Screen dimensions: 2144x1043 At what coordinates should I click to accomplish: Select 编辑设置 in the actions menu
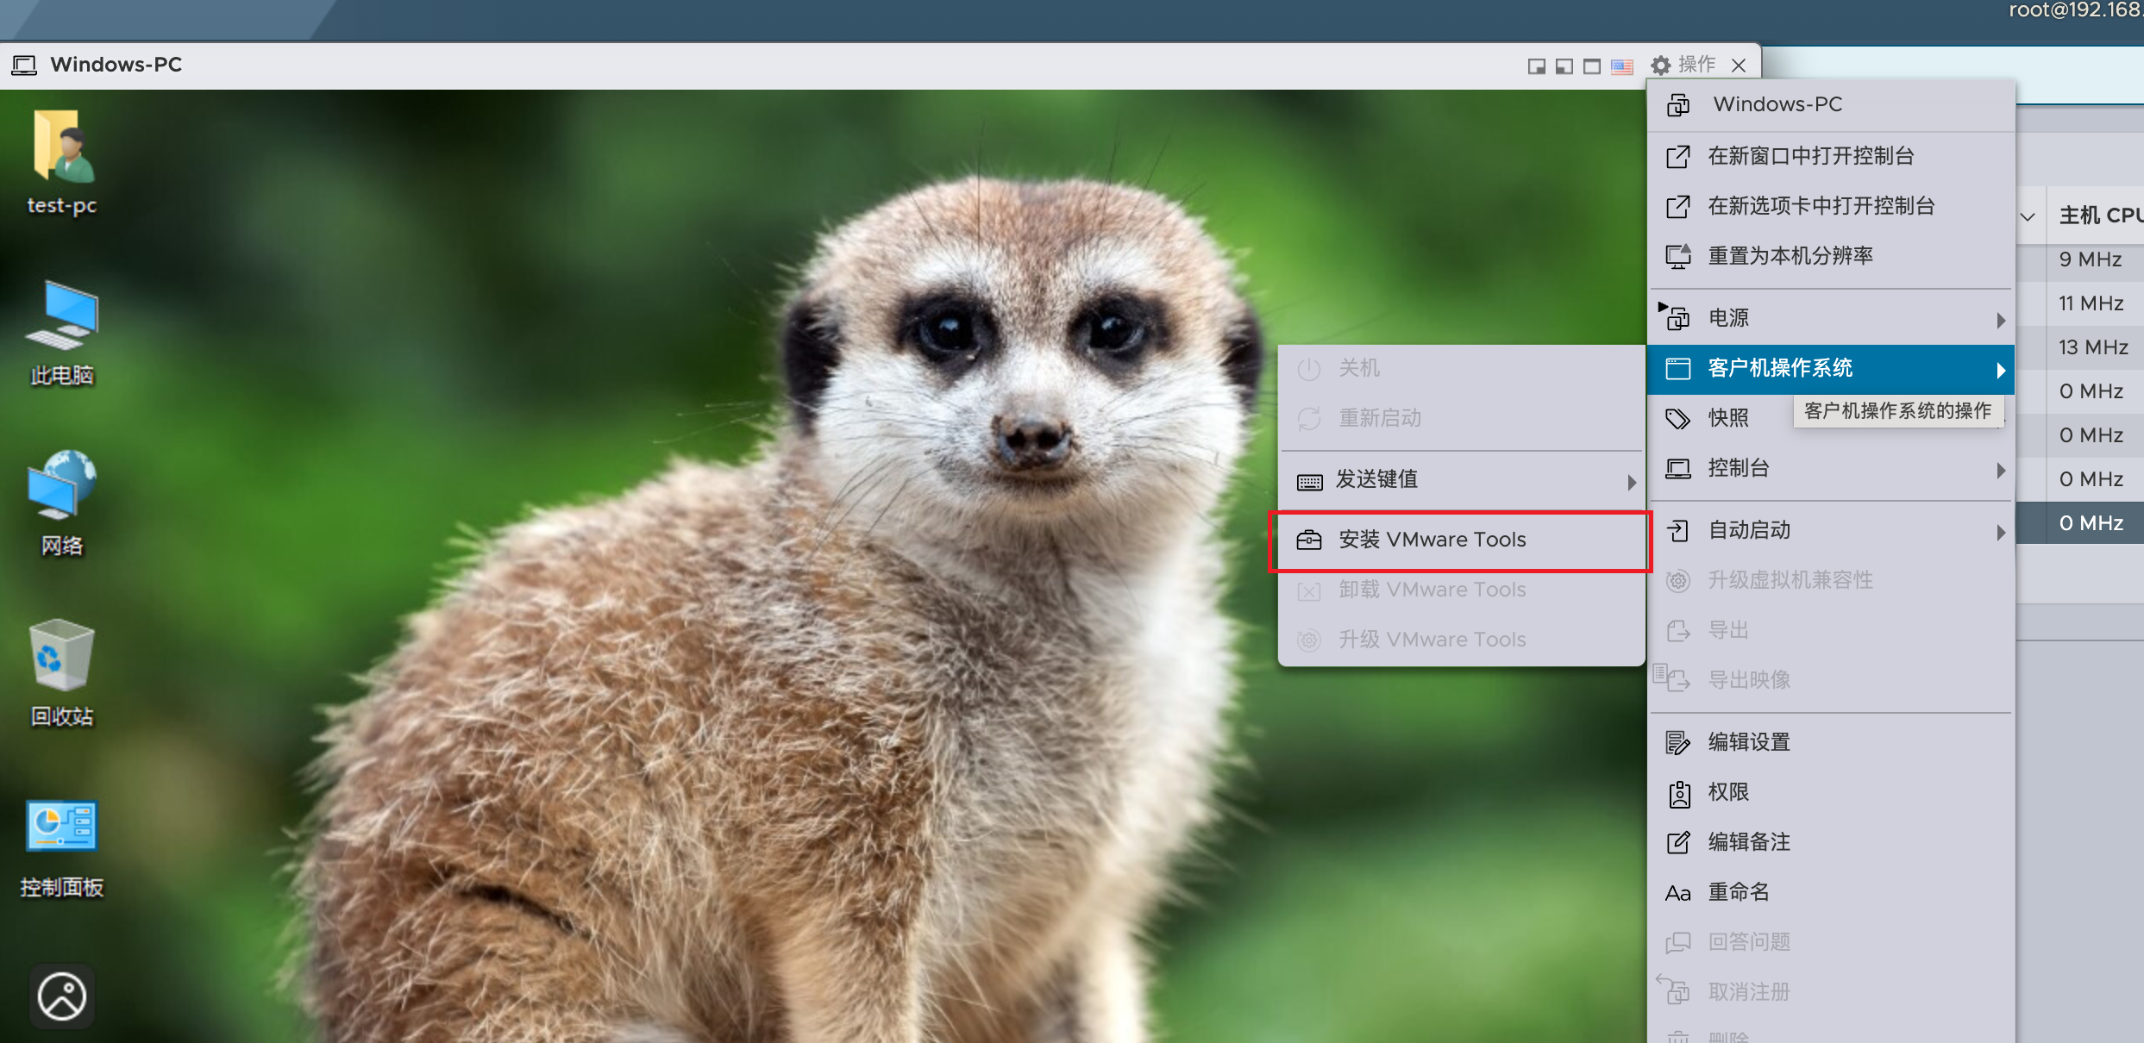[x=1749, y=742]
